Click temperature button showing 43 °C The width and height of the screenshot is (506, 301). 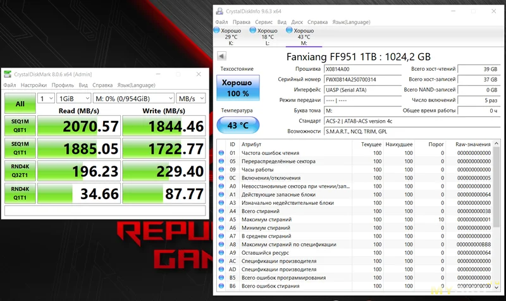(238, 125)
